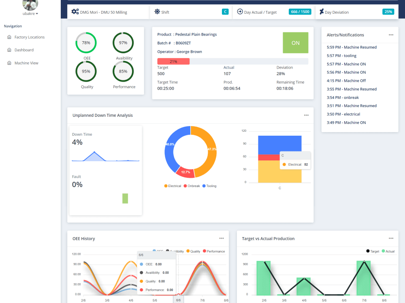
Task: Select '3:55 PM - Machine Resumed' alert
Action: tap(352, 89)
